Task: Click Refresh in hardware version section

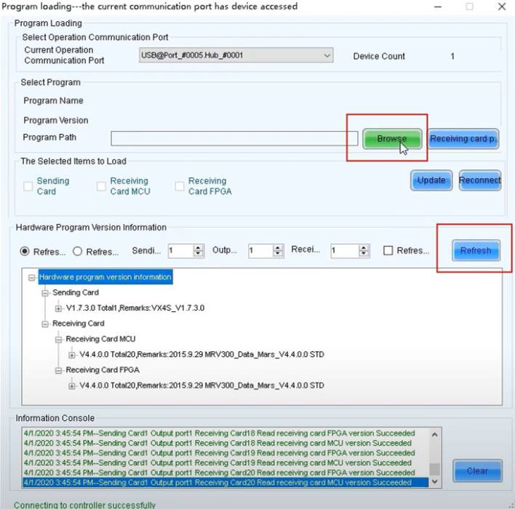Action: tap(475, 250)
